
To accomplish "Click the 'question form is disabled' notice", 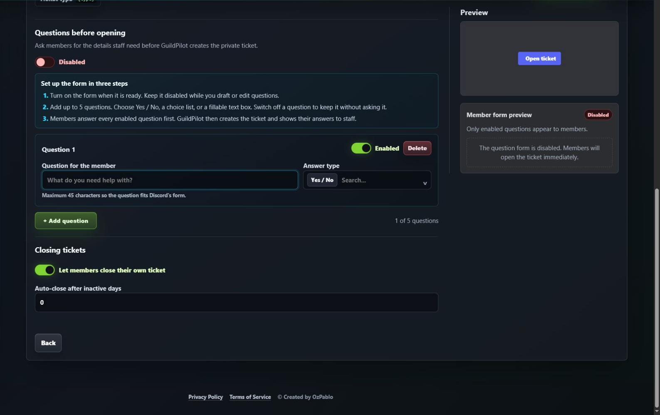I will 539,152.
